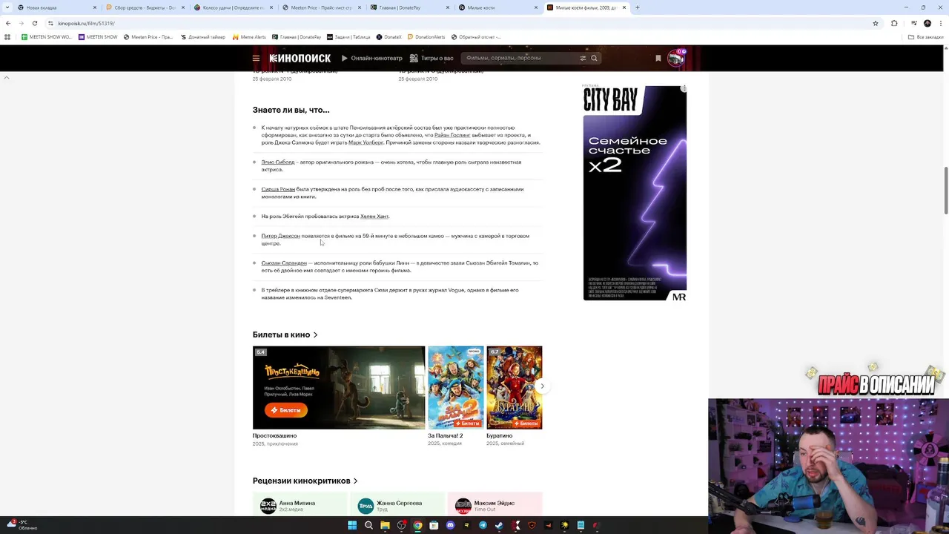The width and height of the screenshot is (949, 534).
Task: Open bookmarks icon in Kinopoisk header
Action: 658,58
